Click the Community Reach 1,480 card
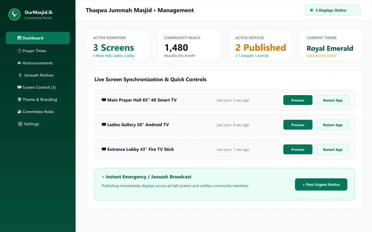The image size is (372, 232). [189, 45]
